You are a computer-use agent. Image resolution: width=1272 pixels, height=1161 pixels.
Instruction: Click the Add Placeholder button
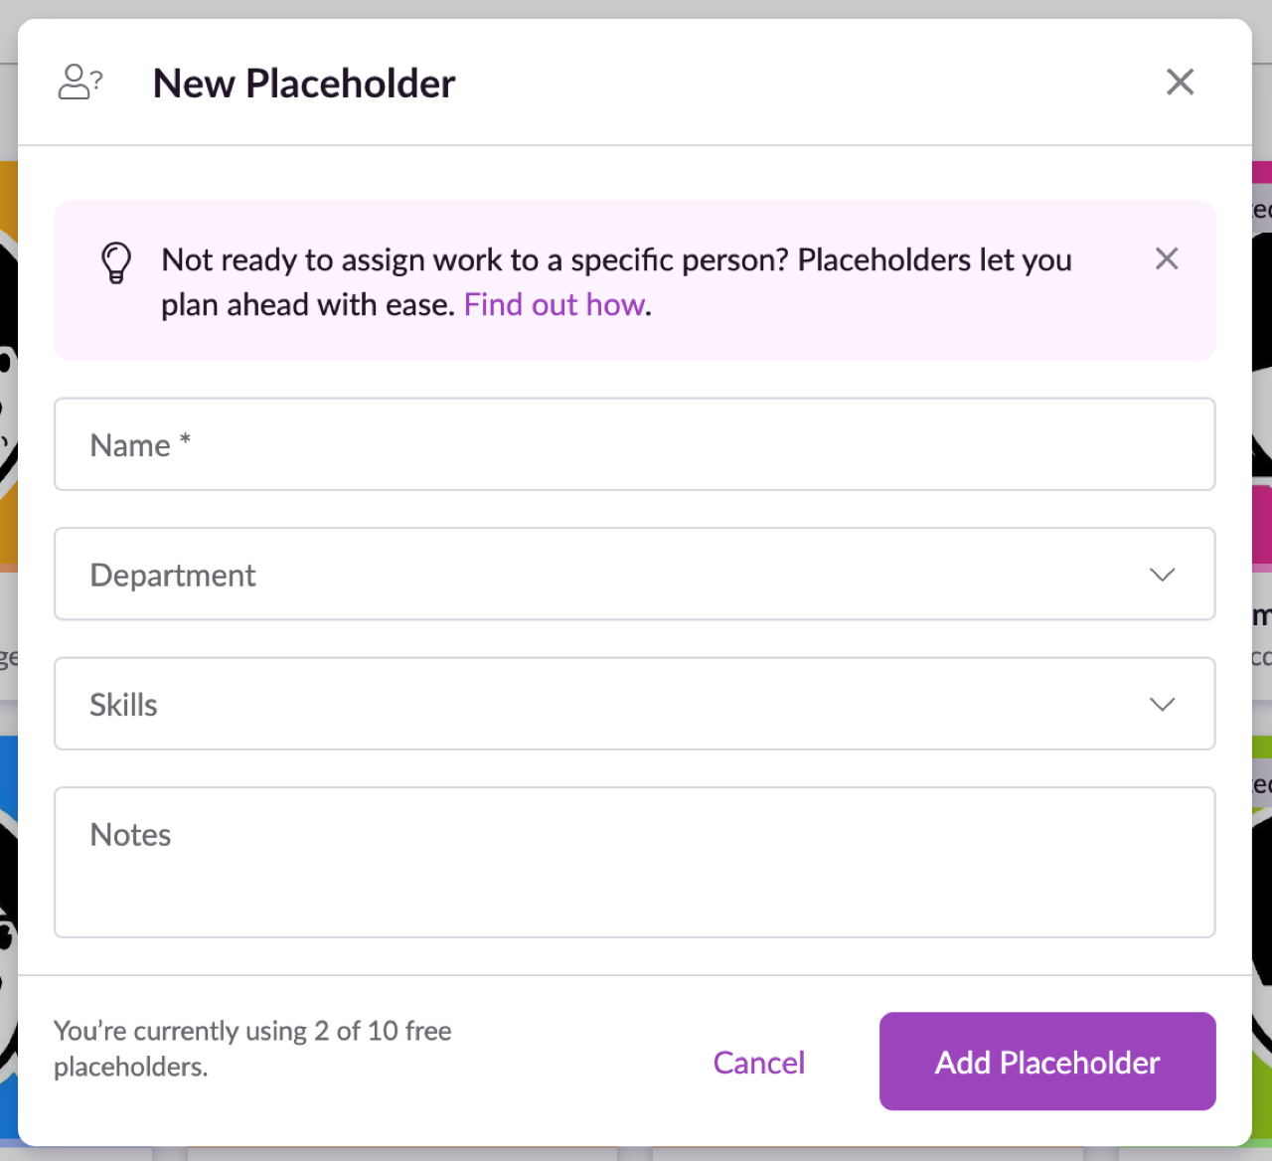coord(1047,1061)
